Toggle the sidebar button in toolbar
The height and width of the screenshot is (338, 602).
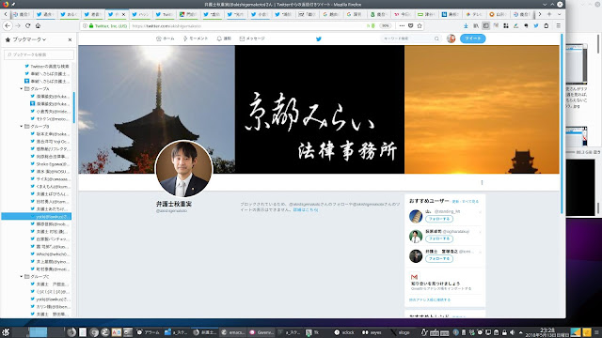[x=485, y=25]
